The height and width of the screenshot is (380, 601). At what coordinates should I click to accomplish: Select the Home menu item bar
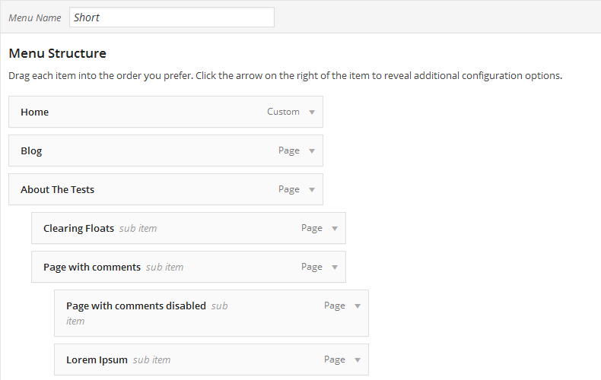[x=166, y=112]
